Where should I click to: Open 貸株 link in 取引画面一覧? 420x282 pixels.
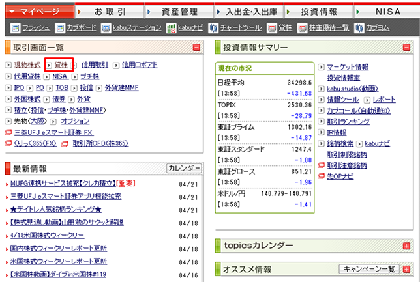coord(61,65)
